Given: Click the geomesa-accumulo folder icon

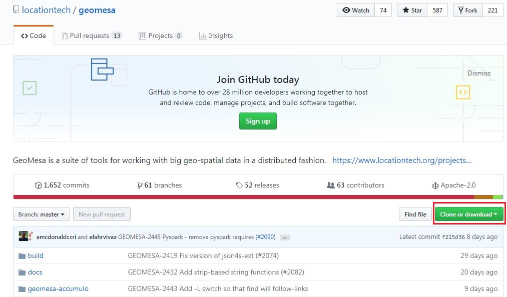Looking at the screenshot, I should click(22, 289).
